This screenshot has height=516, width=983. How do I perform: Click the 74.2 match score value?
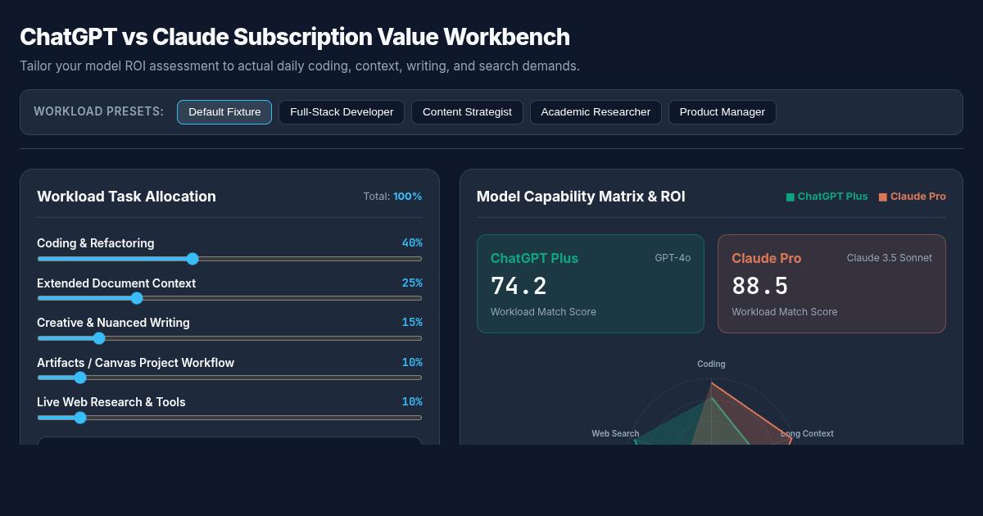click(x=519, y=286)
